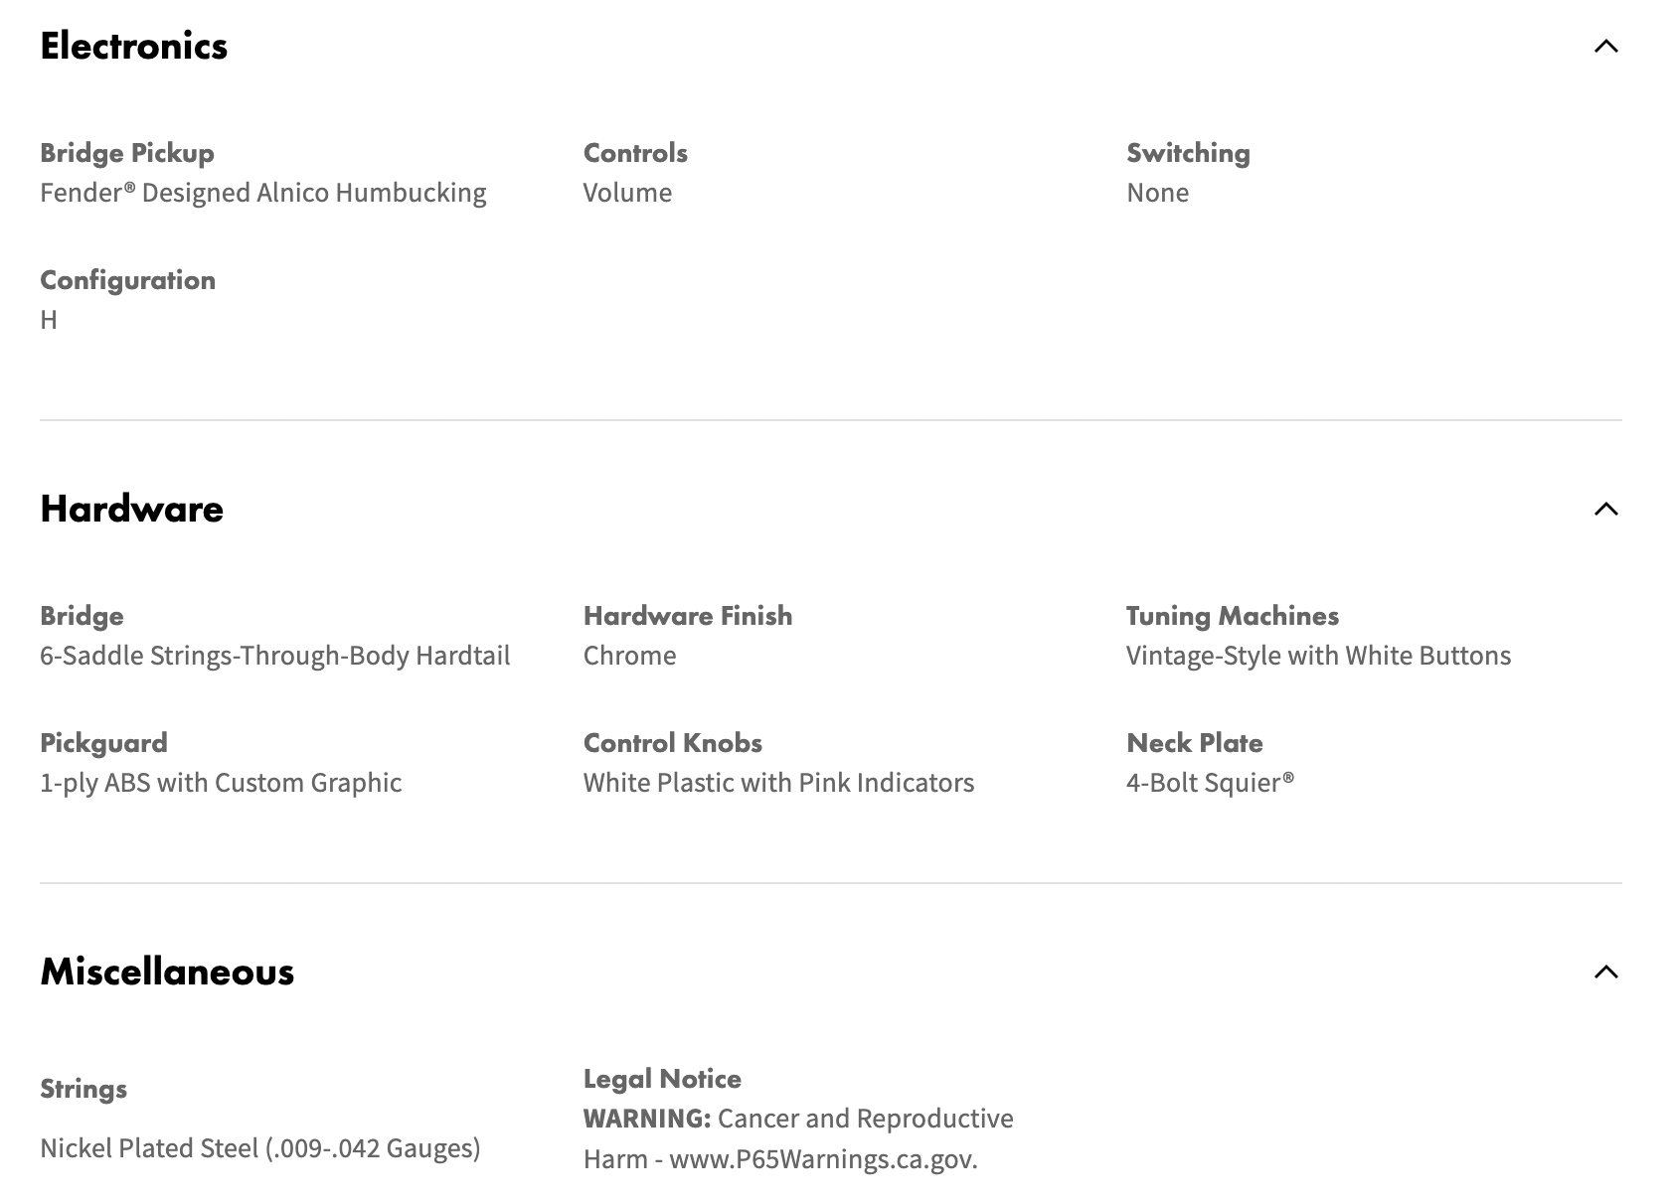This screenshot has width=1672, height=1202.
Task: Select Fender Designed Alnico Humbucking text
Action: [263, 193]
